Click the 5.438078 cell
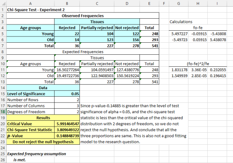This screenshot has height=163, width=233. [x=217, y=40]
